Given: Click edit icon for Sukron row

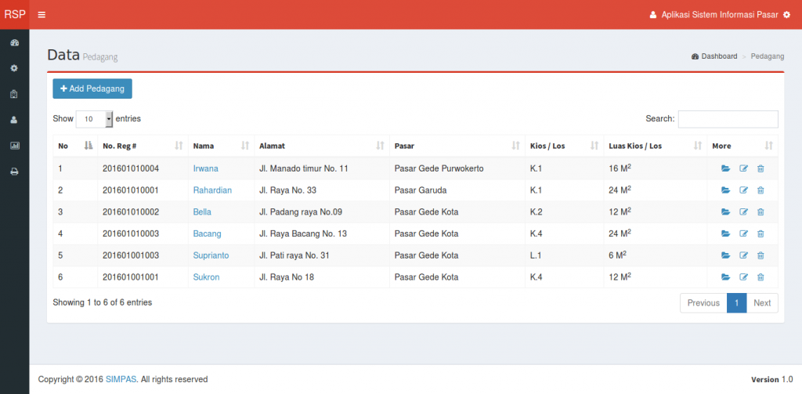Looking at the screenshot, I should [x=743, y=277].
